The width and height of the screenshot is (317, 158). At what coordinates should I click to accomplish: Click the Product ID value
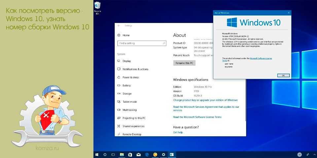click(203, 43)
